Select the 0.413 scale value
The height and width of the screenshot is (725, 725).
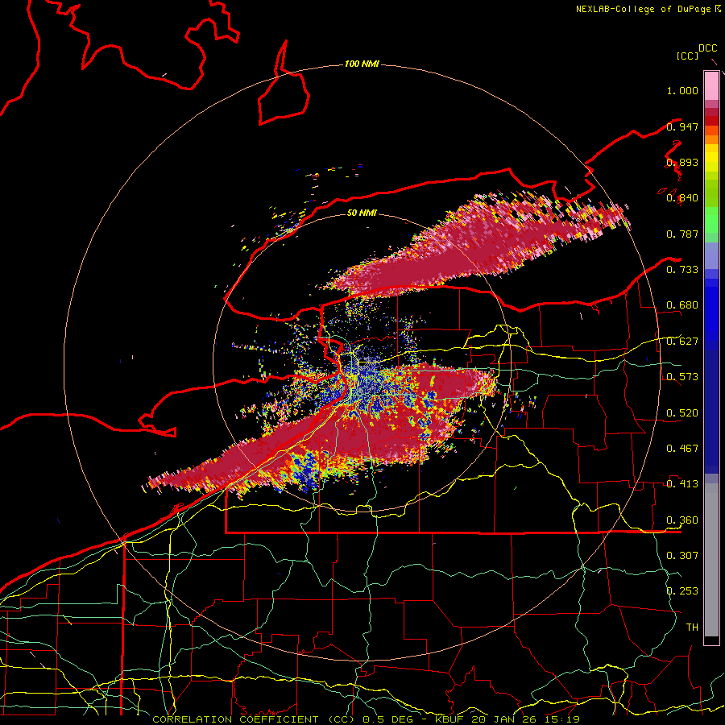pyautogui.click(x=682, y=484)
